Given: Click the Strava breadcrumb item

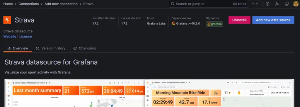Looking at the screenshot, I should coord(88,4).
